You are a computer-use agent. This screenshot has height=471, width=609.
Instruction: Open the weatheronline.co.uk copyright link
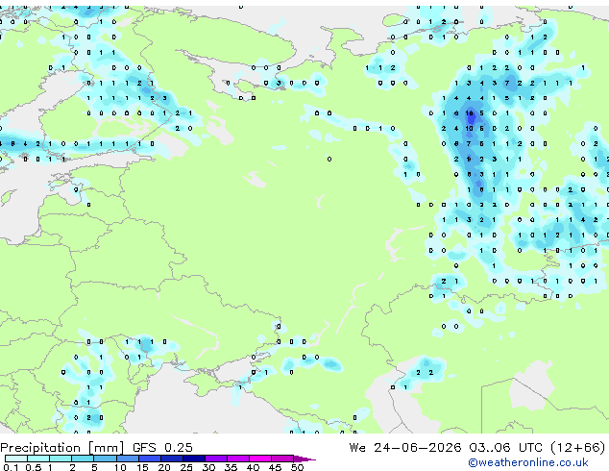pos(528,462)
